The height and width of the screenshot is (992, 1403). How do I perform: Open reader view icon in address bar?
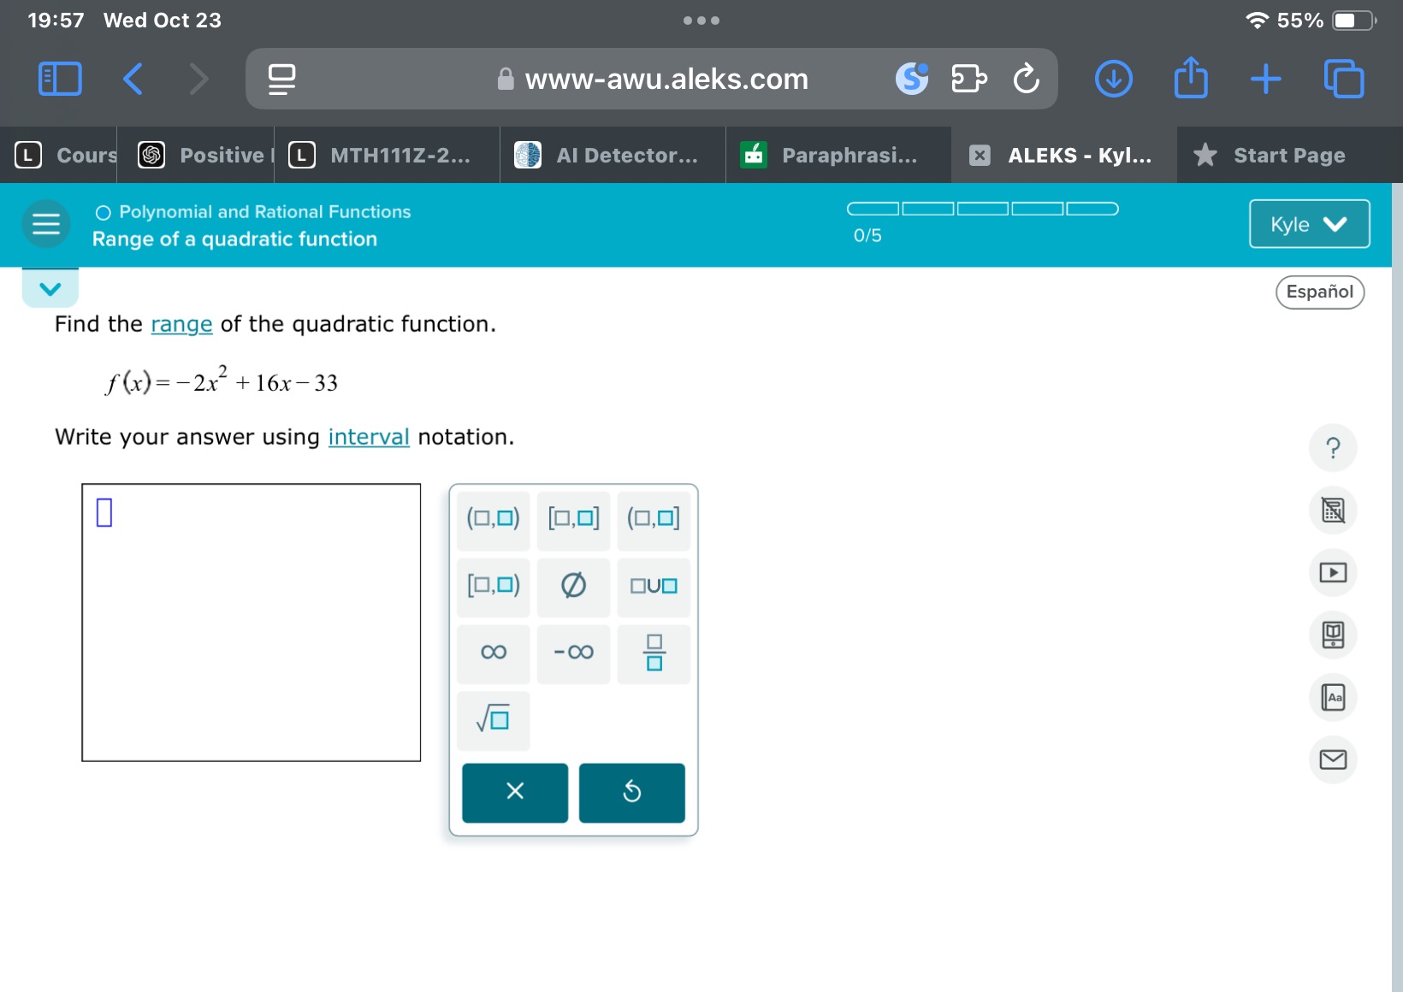pyautogui.click(x=281, y=79)
